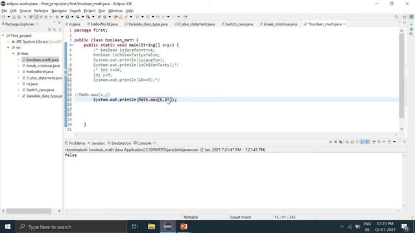Toggle Scroll Lock in Console toolbar
Screen dimensions: 415x233
pyautogui.click(x=352, y=142)
